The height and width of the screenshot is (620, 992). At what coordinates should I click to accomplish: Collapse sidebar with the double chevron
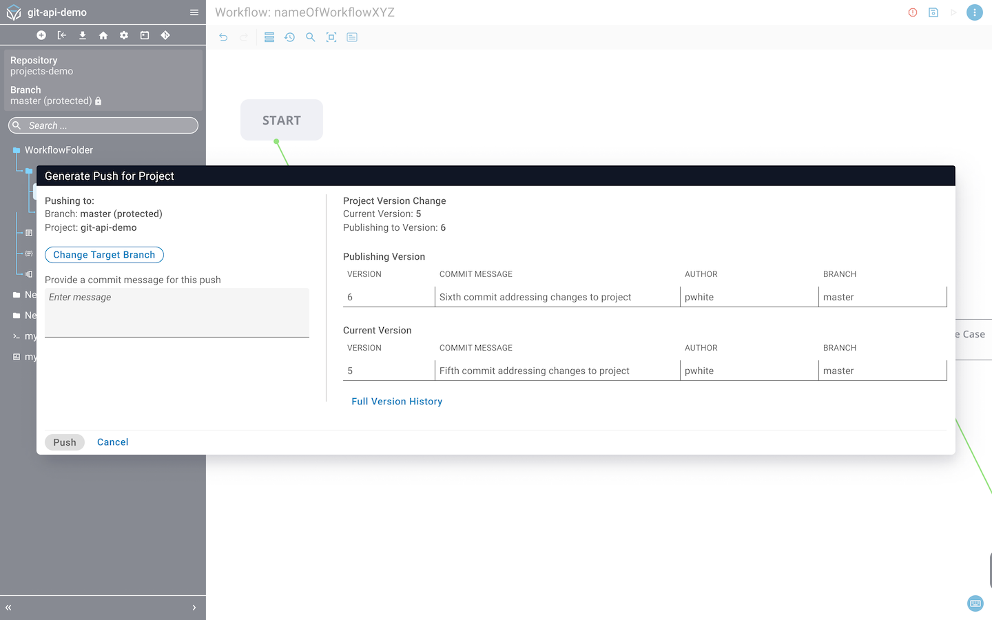click(x=9, y=608)
